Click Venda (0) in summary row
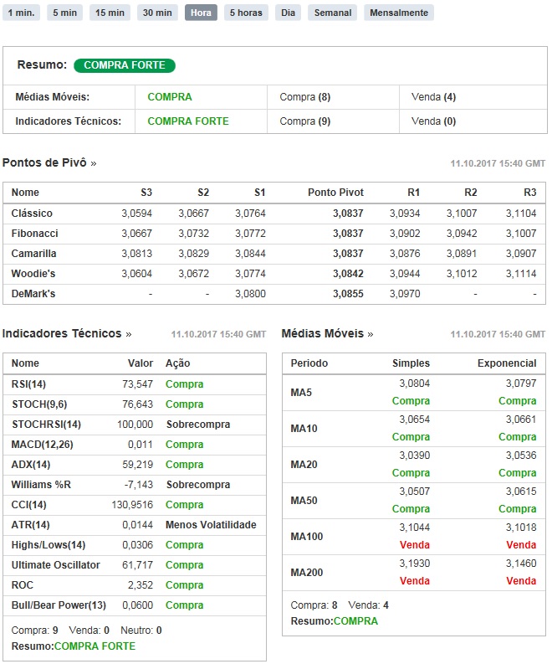552x664 pixels. point(433,121)
